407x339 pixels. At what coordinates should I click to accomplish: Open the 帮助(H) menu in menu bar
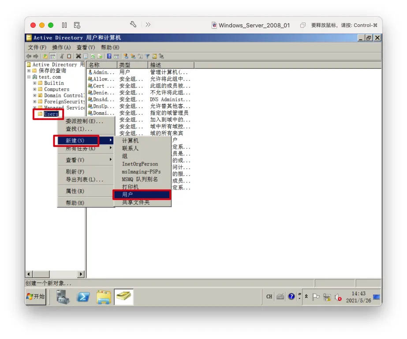pyautogui.click(x=110, y=48)
